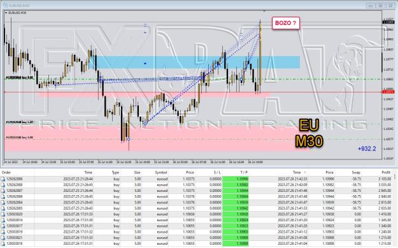
Task: Click the order icon for 129262885
Action: (3, 208)
